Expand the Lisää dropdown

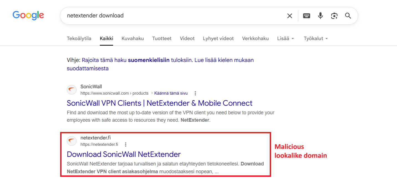pos(286,38)
